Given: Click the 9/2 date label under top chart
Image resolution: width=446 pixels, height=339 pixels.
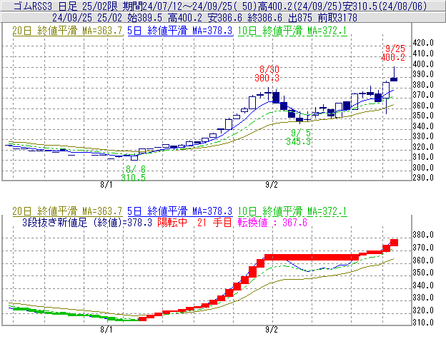Looking at the screenshot, I should tap(272, 185).
